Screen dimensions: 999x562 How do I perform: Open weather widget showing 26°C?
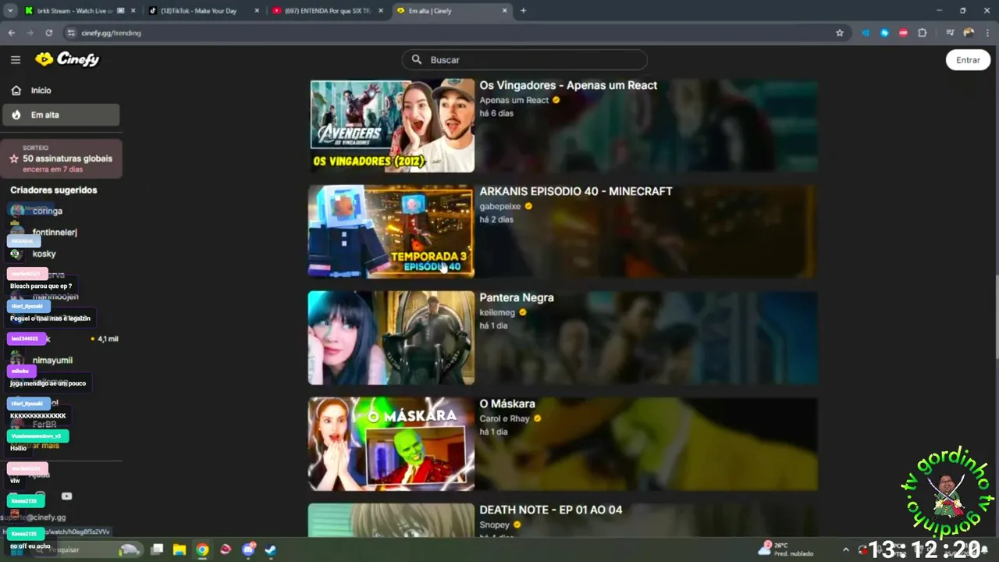[x=785, y=550]
